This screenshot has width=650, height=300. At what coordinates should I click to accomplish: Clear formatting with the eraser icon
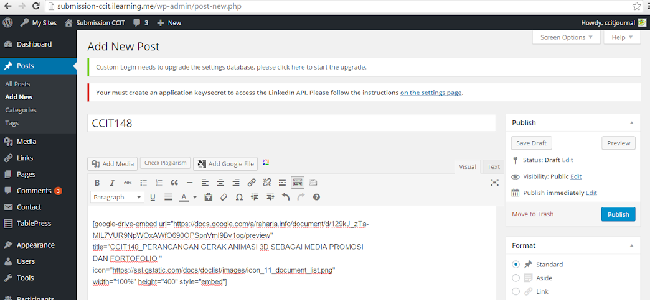tap(224, 198)
